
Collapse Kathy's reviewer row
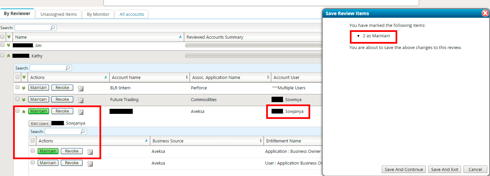pyautogui.click(x=9, y=56)
